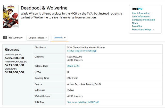Click the Deadpool & Wolverine title heading
The width and height of the screenshot is (165, 108).
[44, 8]
